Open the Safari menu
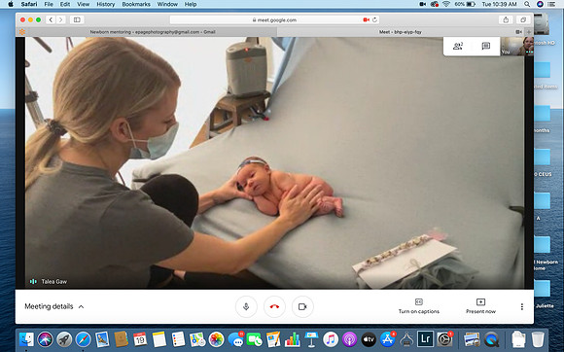 click(29, 4)
